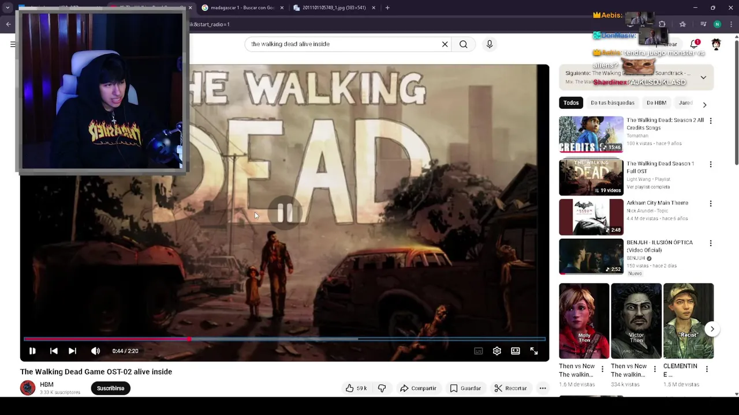Viewport: 739px width, 415px height.
Task: Open the browser extensions puzzle icon
Action: click(662, 24)
